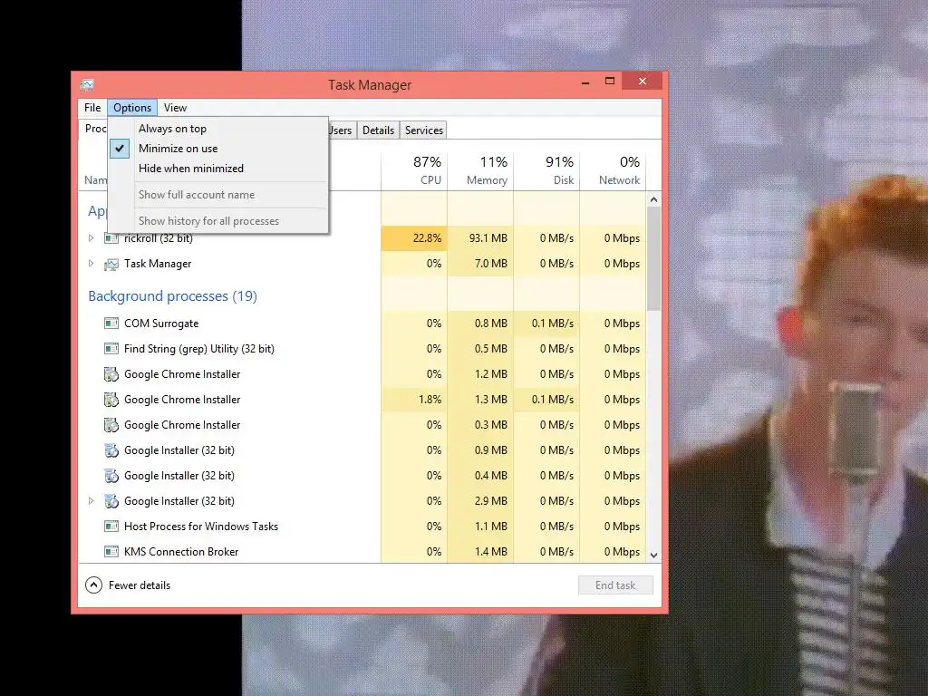Select the COM Surrogate row
Screen dimensions: 928x696
coord(362,324)
